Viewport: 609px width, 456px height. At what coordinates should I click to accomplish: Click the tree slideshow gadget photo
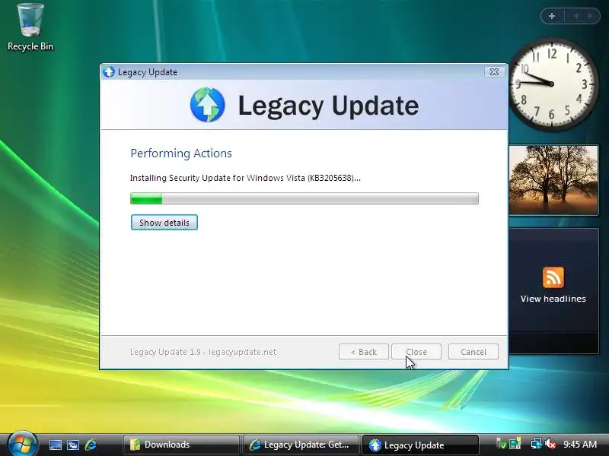[553, 179]
